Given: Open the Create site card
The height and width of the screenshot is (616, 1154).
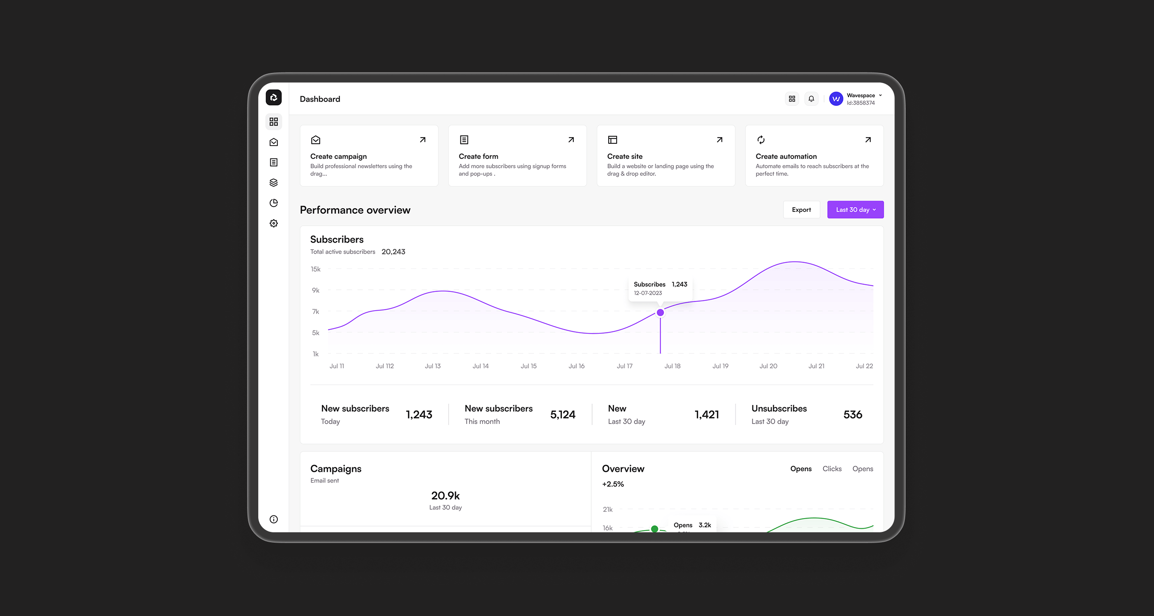Looking at the screenshot, I should tap(665, 155).
